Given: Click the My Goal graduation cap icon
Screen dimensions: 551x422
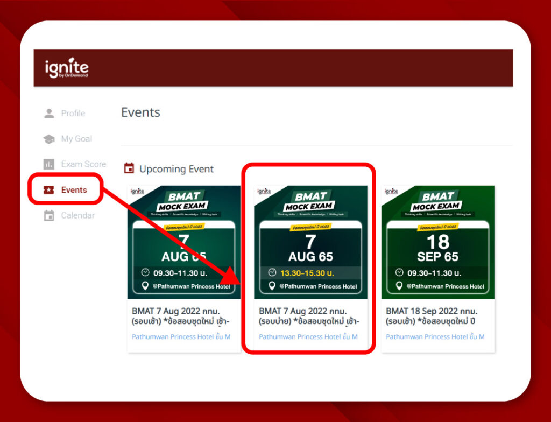Looking at the screenshot, I should (x=49, y=139).
